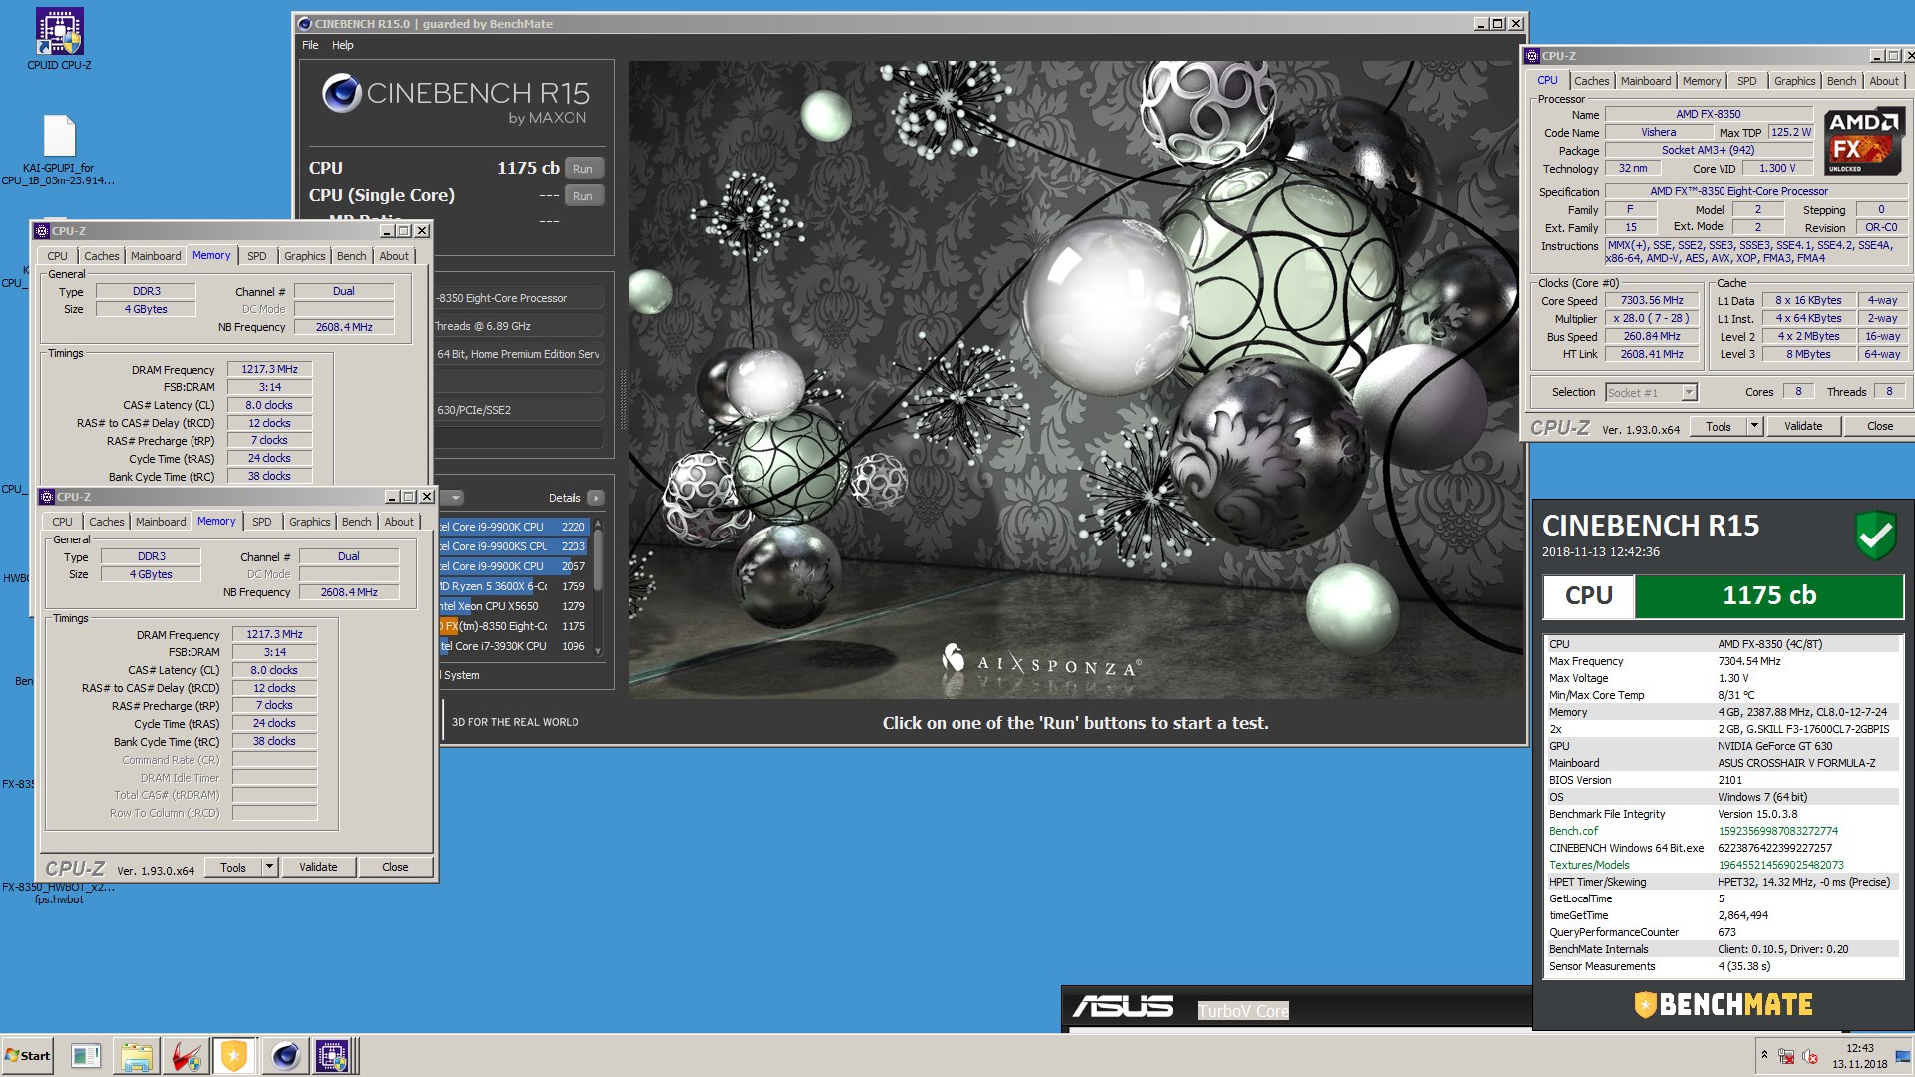Viewport: 1915px width, 1077px height.
Task: Select the Bench.cof integrity row
Action: pyautogui.click(x=1722, y=831)
